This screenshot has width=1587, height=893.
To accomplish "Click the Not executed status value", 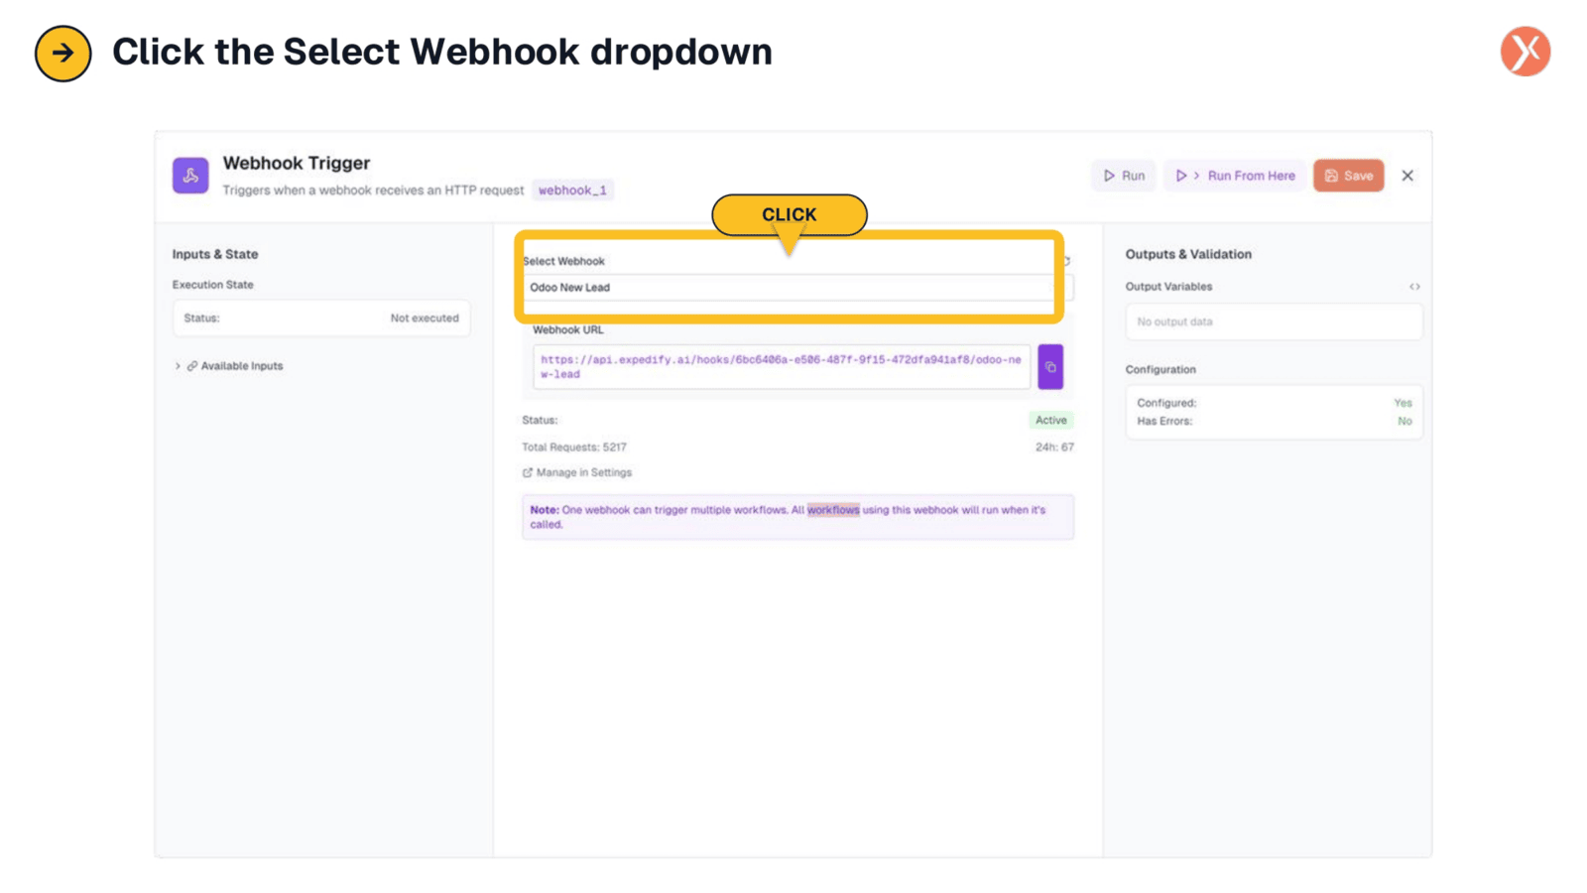I will (x=425, y=319).
